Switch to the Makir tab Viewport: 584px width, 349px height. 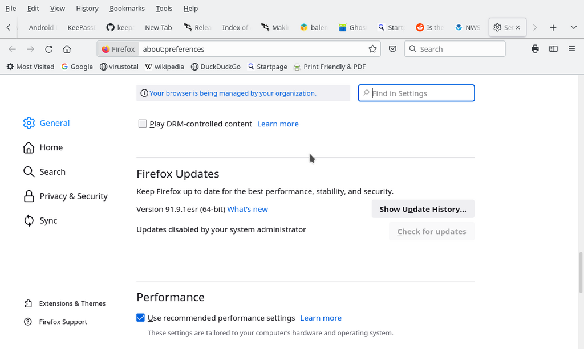point(275,27)
